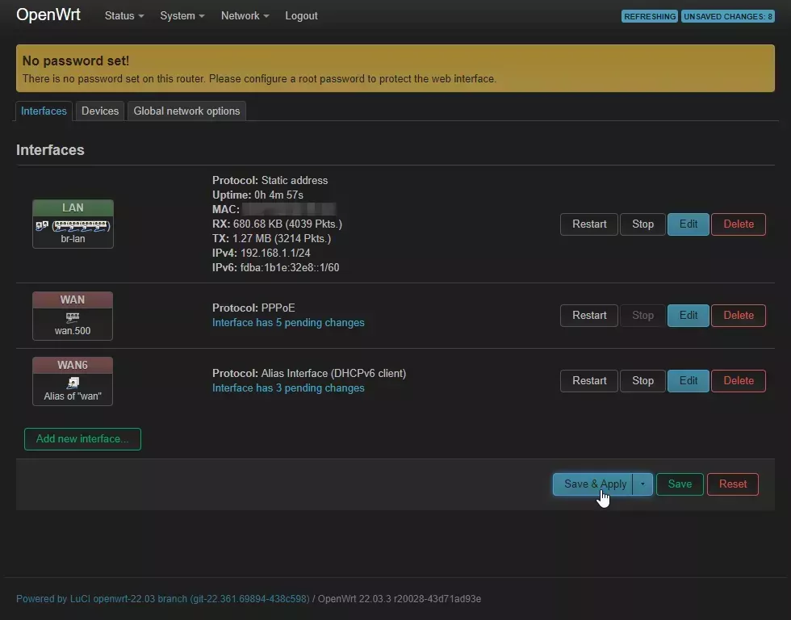Open the Network dropdown menu
The width and height of the screenshot is (791, 620).
pos(245,15)
